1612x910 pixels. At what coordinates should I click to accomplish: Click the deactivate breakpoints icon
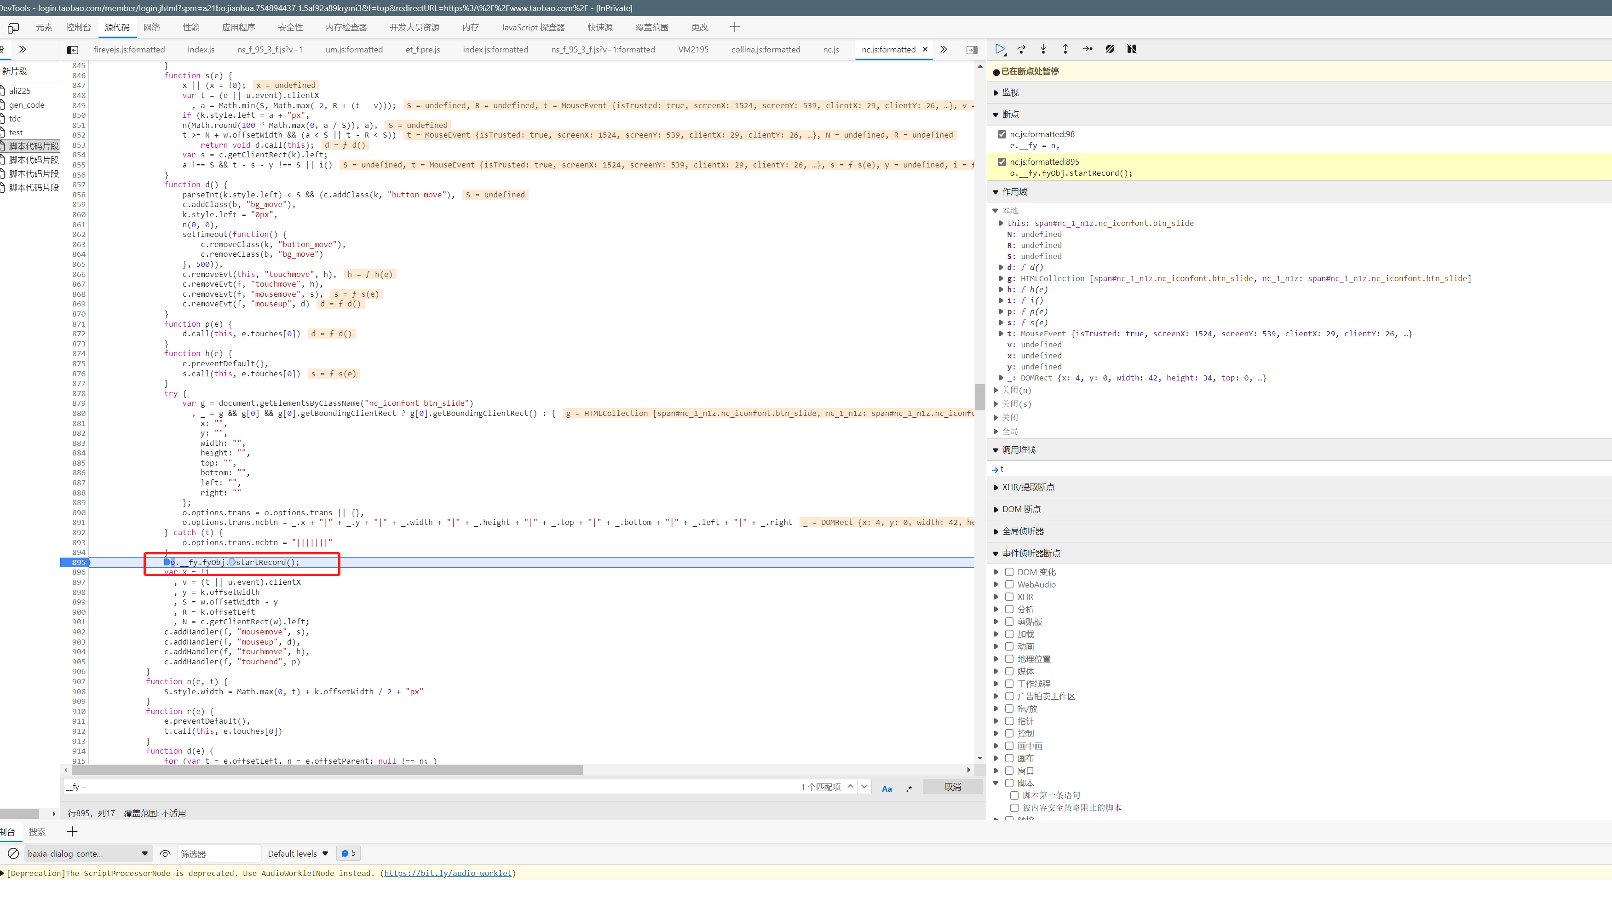pos(1110,49)
